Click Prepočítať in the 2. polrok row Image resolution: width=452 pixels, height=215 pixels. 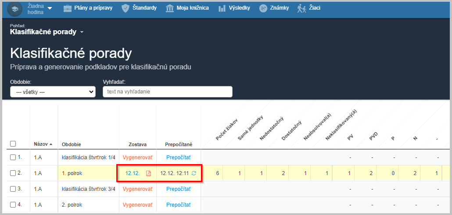(x=178, y=205)
